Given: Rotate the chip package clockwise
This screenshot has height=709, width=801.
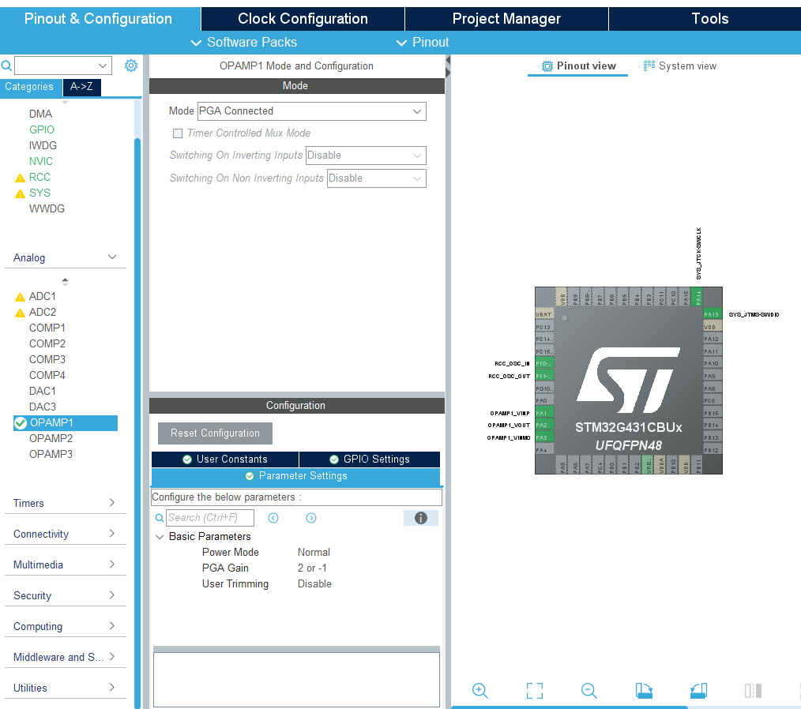Looking at the screenshot, I should [x=644, y=691].
